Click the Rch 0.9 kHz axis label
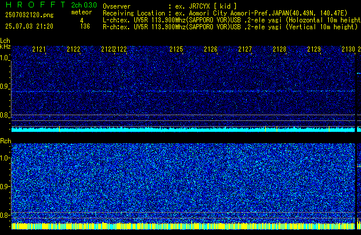The height and width of the screenshot is (235, 361). pyautogui.click(x=5, y=186)
